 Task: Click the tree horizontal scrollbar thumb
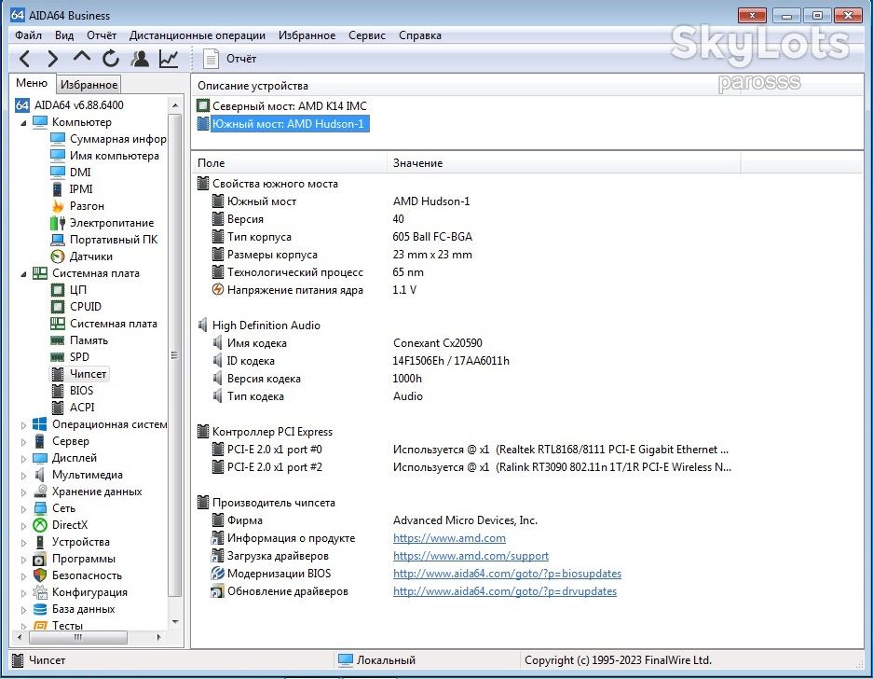pos(78,637)
